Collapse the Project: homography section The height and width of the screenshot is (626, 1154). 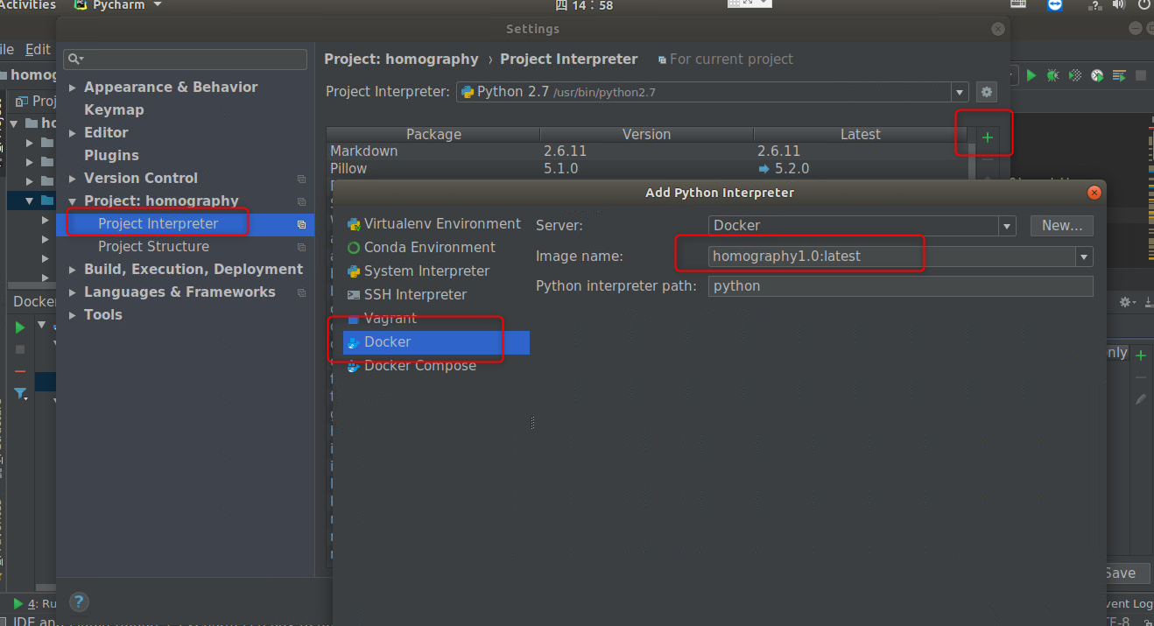tap(73, 201)
